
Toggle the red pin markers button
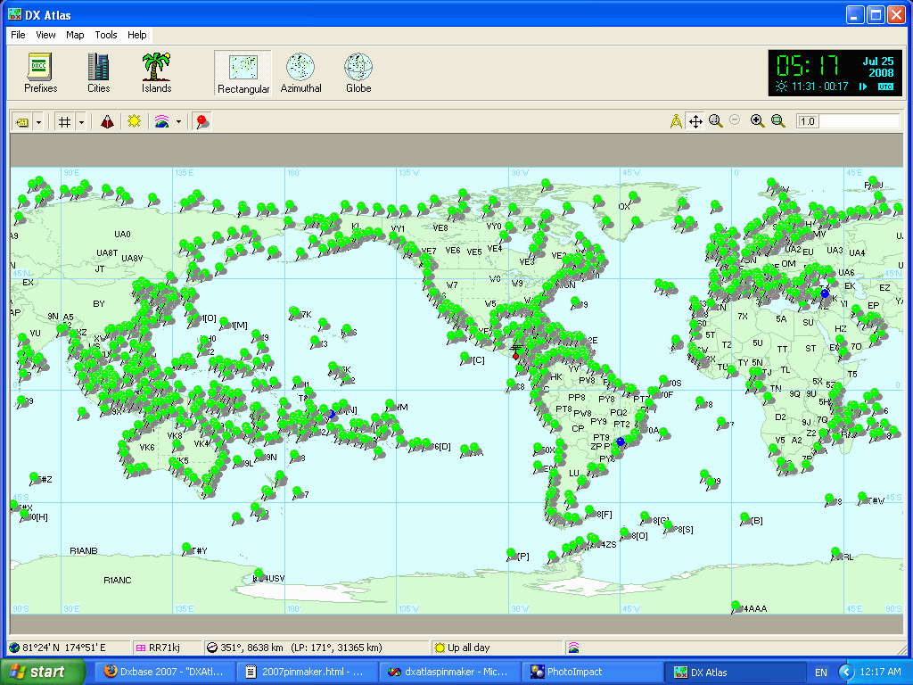[202, 121]
